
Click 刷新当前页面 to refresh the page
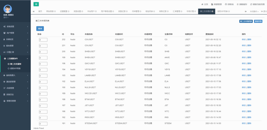(257, 4)
